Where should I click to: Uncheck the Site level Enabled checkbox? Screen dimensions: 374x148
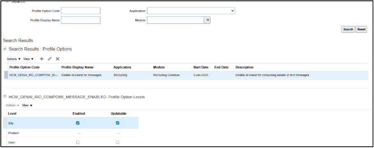coord(77,123)
